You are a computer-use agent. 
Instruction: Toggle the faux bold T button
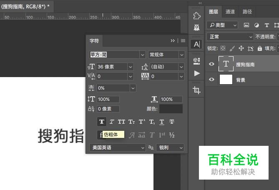[102, 122]
